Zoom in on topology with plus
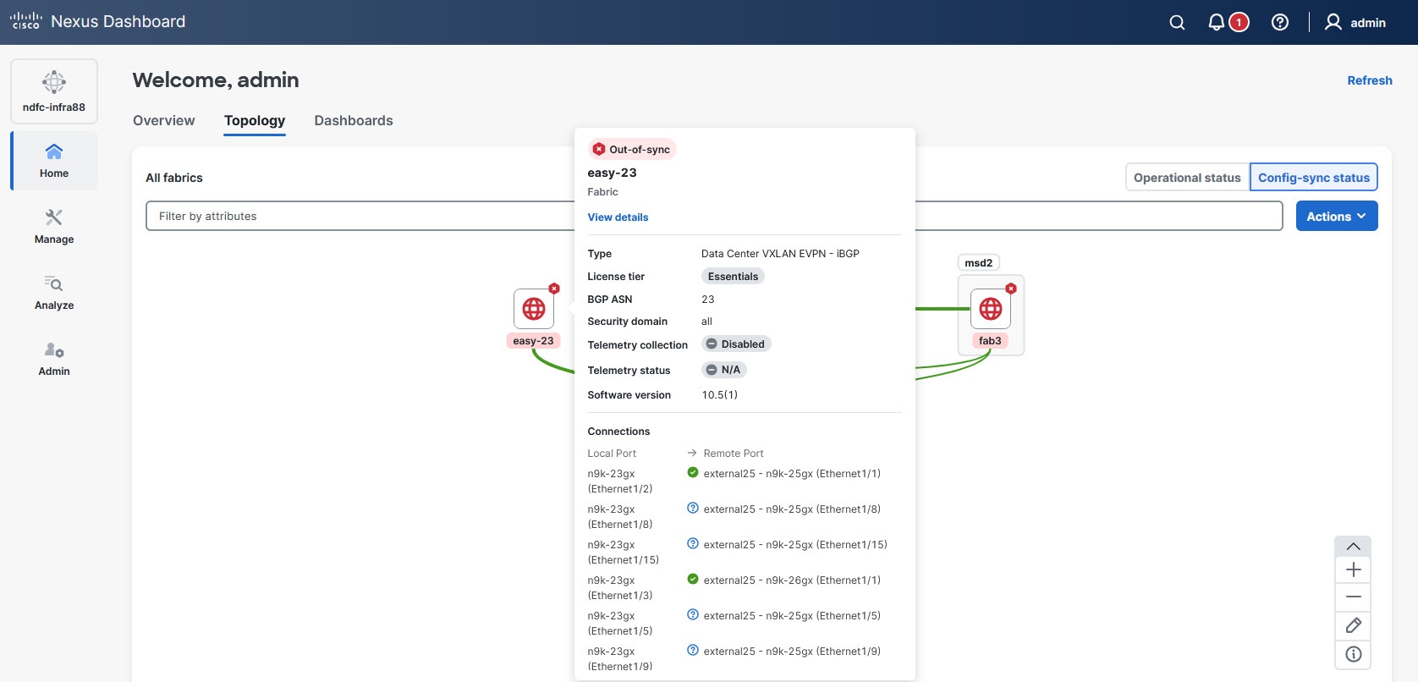 pyautogui.click(x=1353, y=570)
